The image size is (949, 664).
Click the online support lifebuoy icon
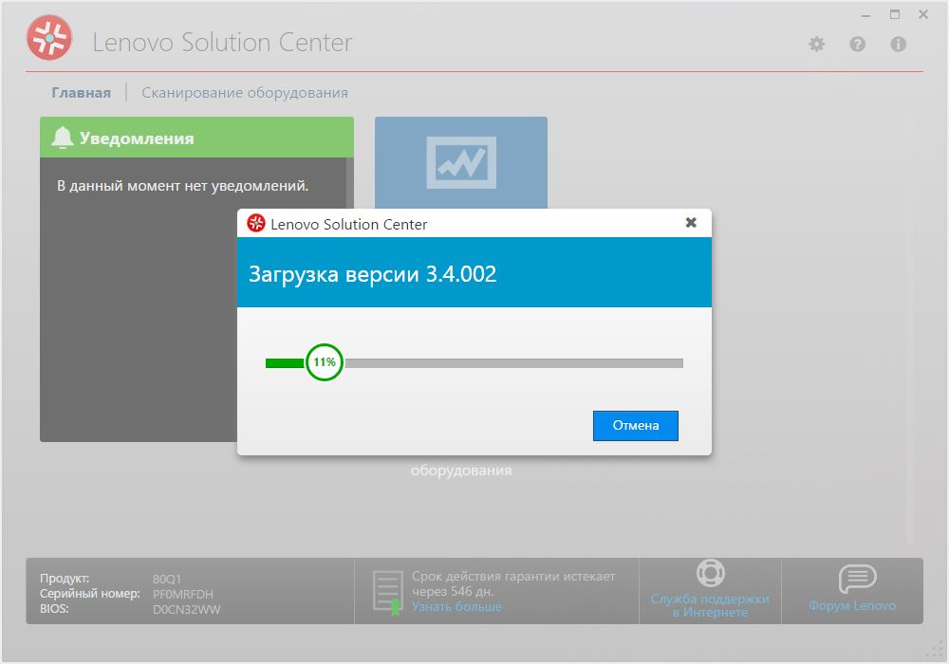coord(710,573)
